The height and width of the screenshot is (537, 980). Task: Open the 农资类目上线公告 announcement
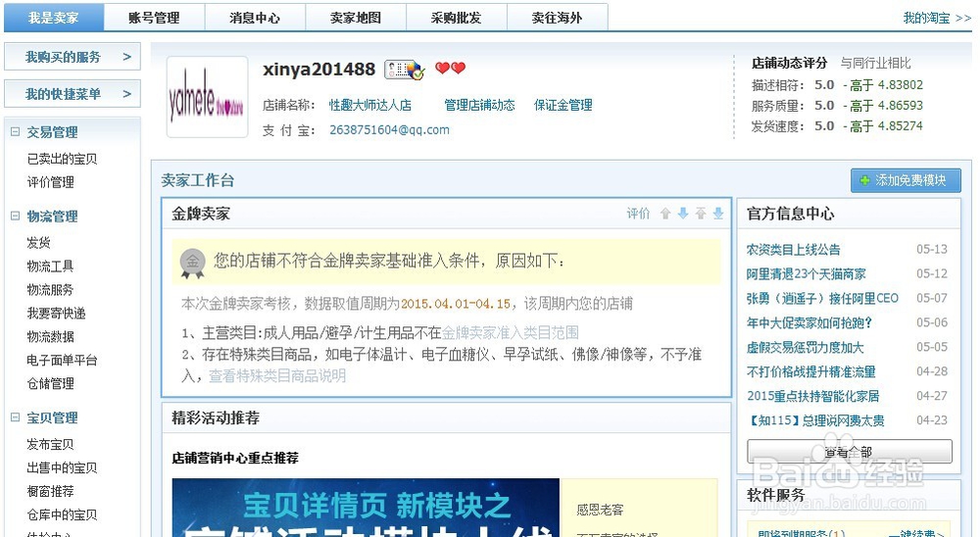pos(793,250)
